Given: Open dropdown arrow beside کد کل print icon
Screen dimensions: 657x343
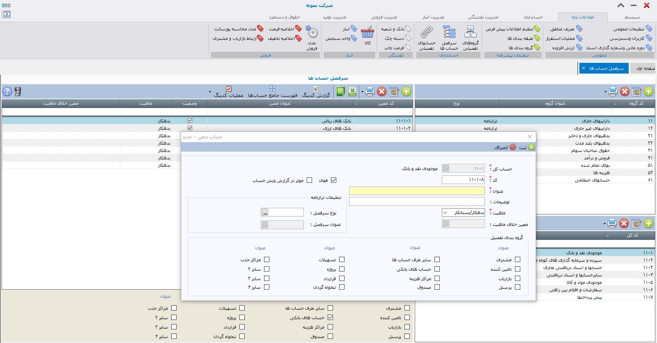Looking at the screenshot, I should (x=604, y=224).
